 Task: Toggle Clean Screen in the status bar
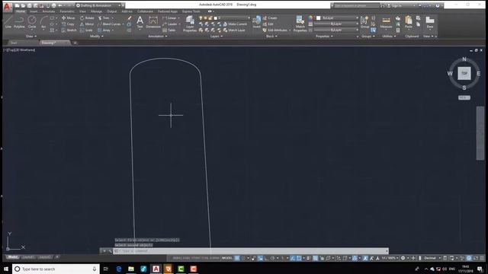point(476,258)
